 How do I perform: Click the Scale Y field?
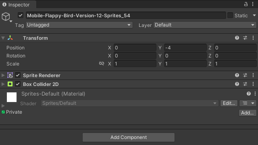[x=185, y=63]
